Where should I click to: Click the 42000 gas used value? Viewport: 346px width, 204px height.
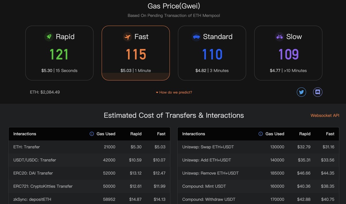click(109, 160)
